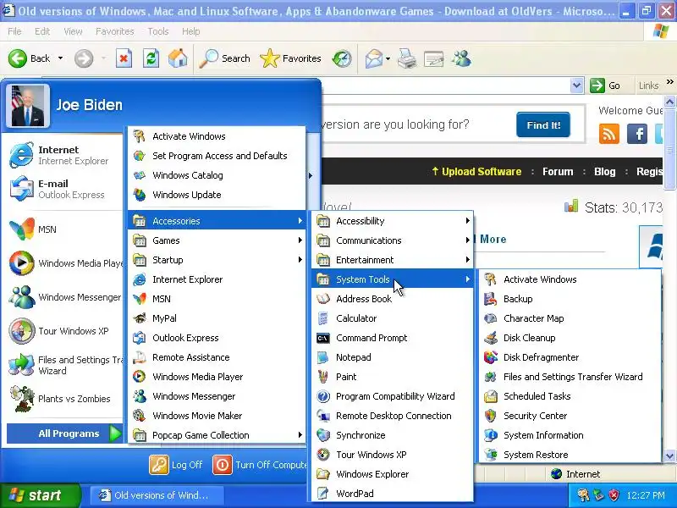Open the Tools menu
Screen dimensions: 677x508
[x=158, y=31]
